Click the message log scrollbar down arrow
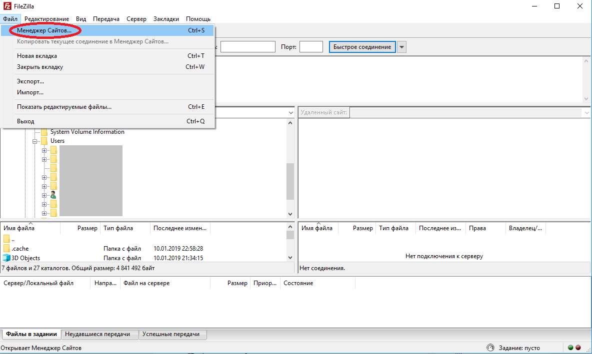The height and width of the screenshot is (354, 592). [586, 98]
